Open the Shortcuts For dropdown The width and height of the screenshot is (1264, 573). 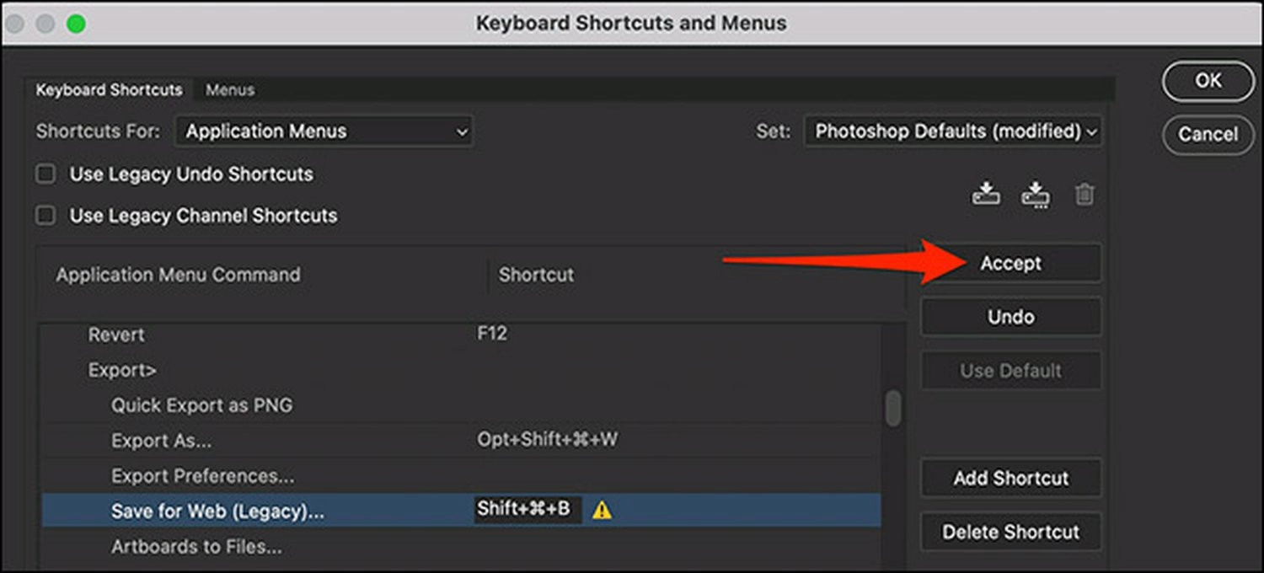[324, 131]
